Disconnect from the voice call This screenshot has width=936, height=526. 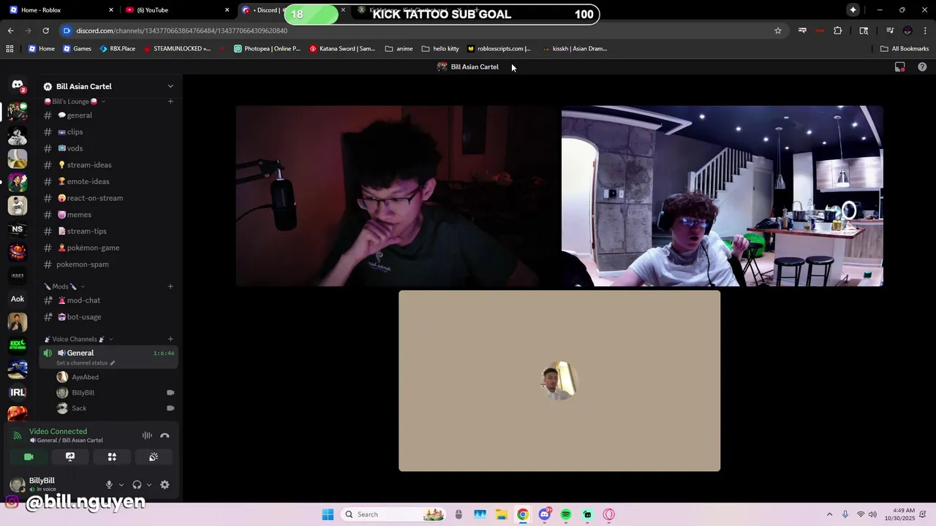click(x=165, y=435)
